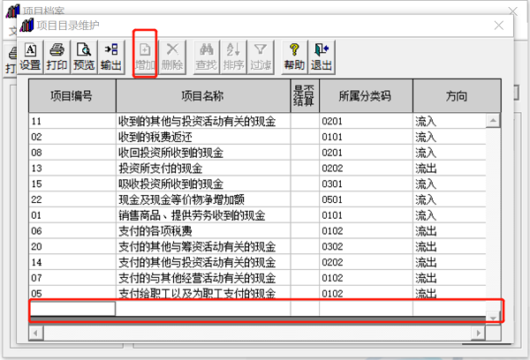Click the 打印 (Print) printer icon
This screenshot has height=360, width=530.
[57, 56]
